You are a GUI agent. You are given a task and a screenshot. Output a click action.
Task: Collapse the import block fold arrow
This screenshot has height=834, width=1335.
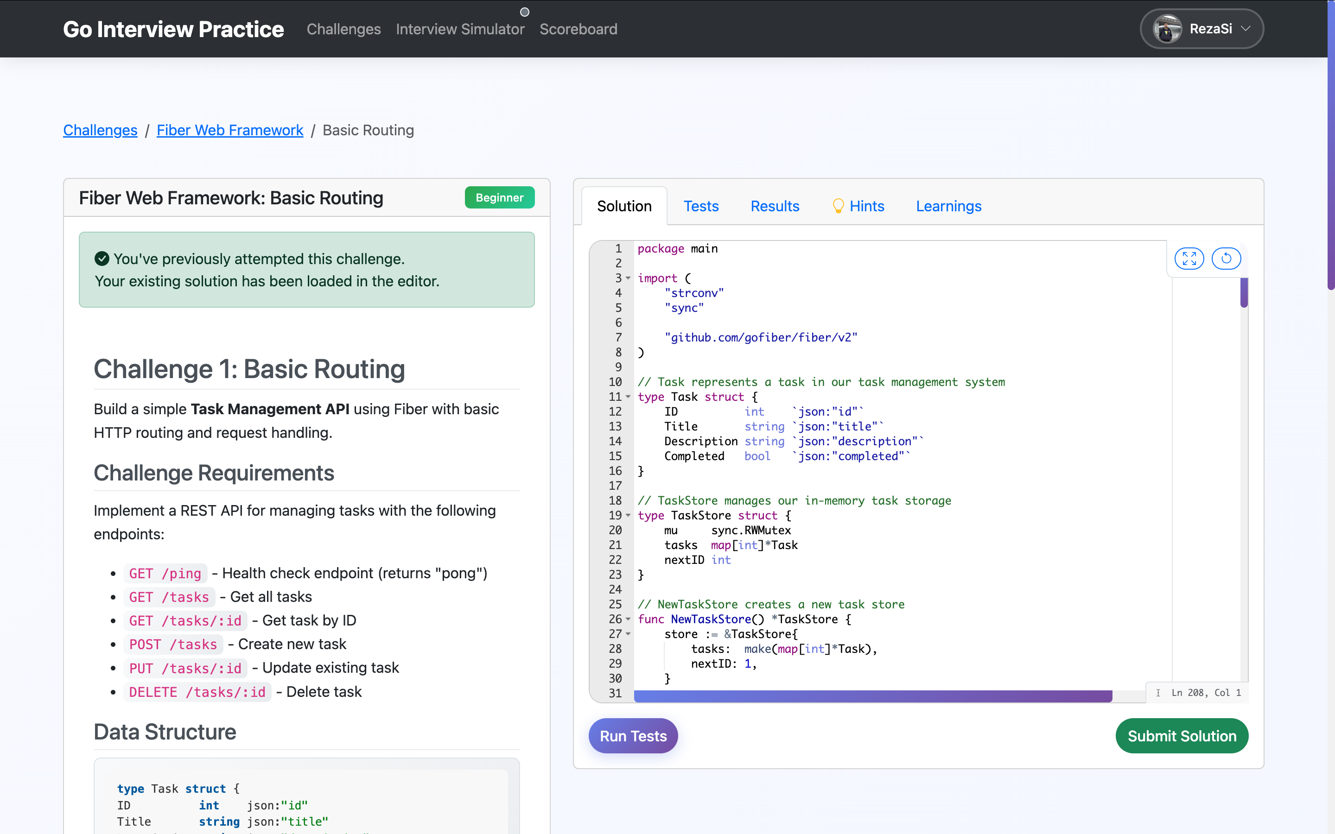(x=628, y=278)
